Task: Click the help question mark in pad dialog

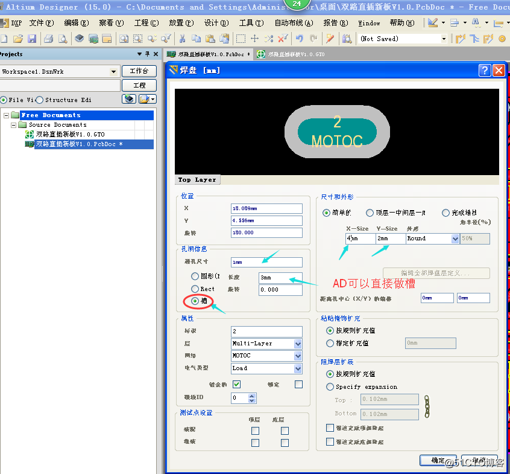Action: (x=484, y=70)
